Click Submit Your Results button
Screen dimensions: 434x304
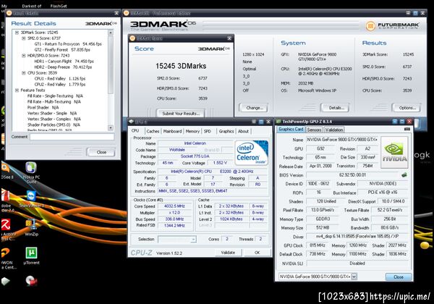(x=181, y=113)
